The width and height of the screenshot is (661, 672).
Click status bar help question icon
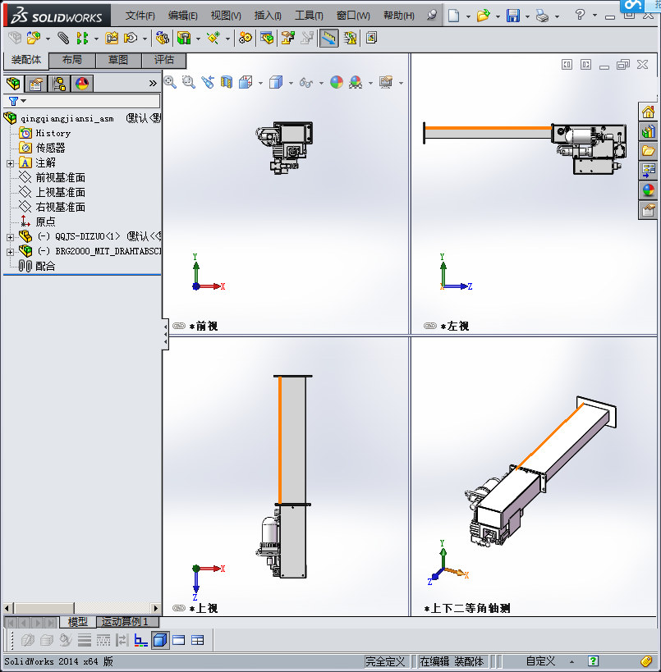pyautogui.click(x=593, y=661)
